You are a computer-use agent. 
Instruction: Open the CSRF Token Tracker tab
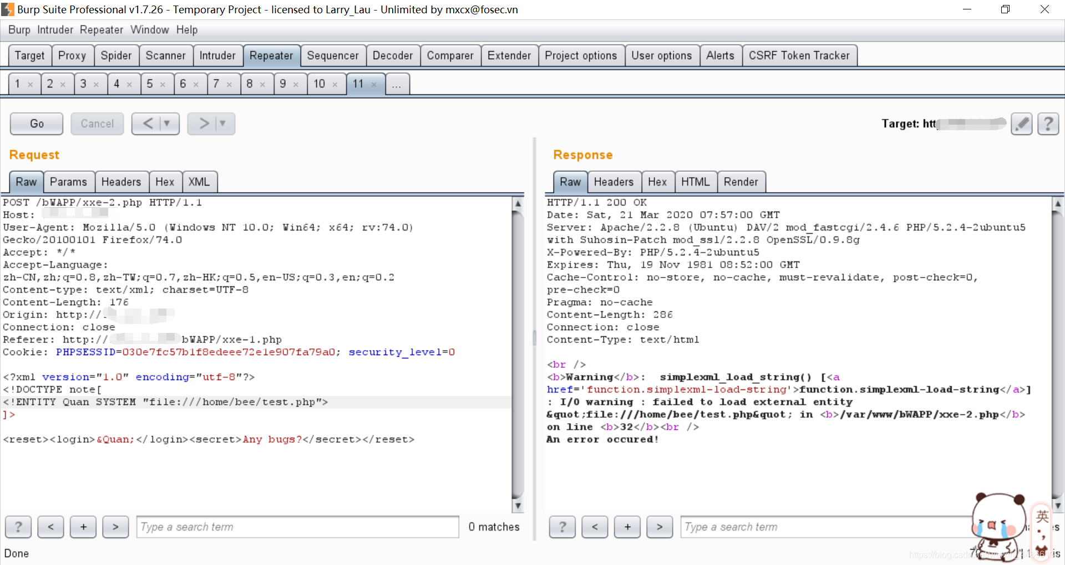point(799,55)
